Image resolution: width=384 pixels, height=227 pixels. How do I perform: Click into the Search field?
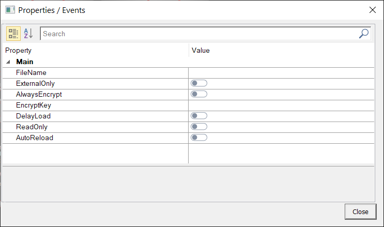[199, 34]
